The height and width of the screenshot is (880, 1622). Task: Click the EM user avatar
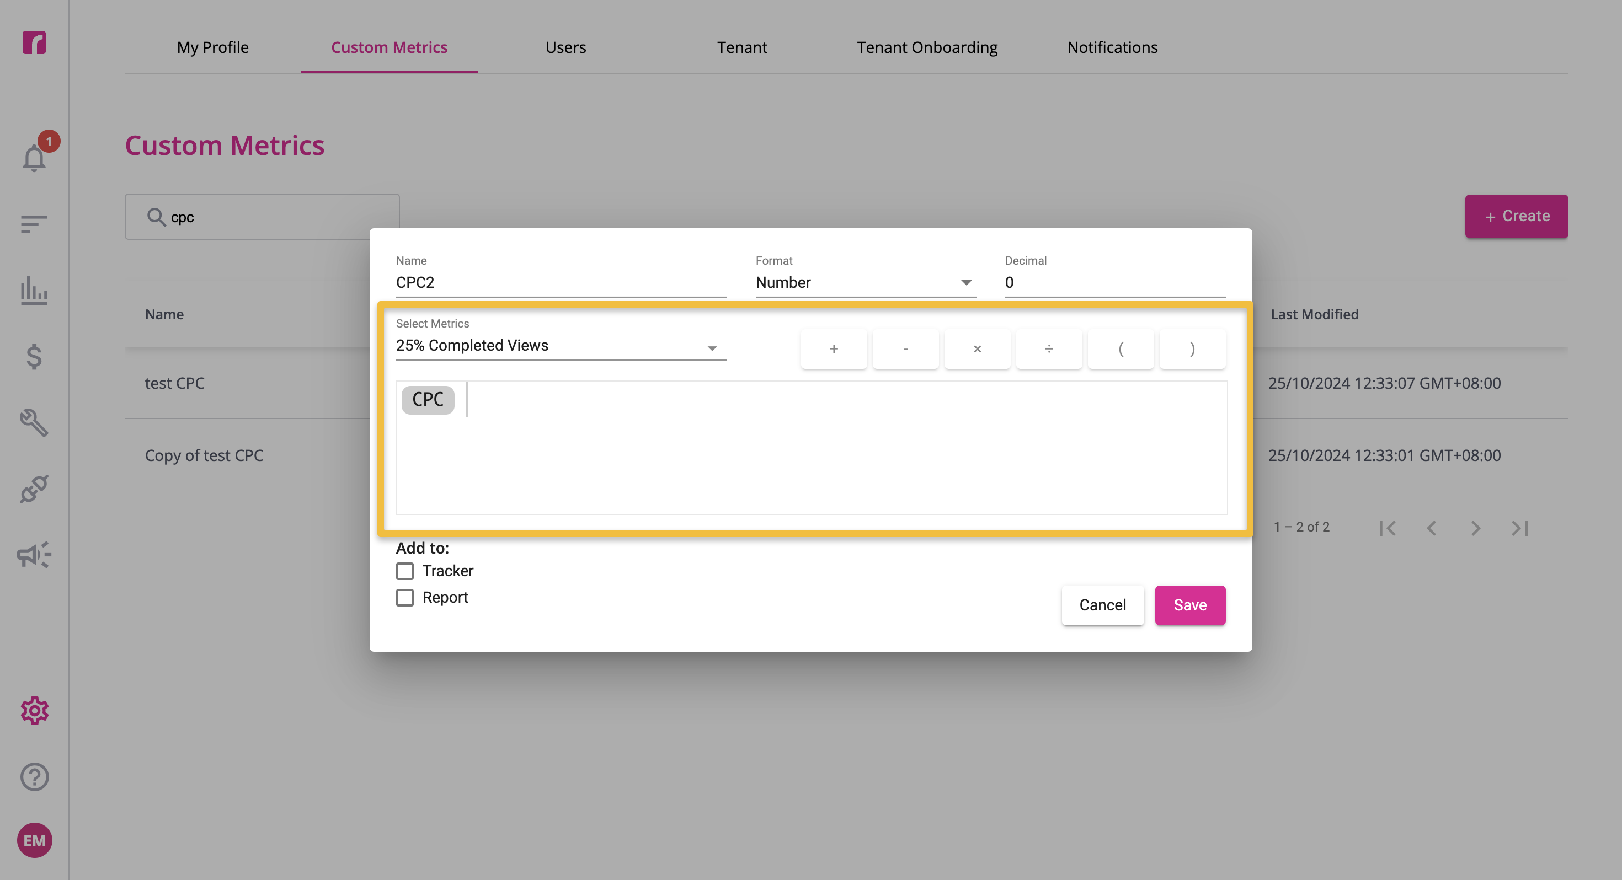click(x=35, y=840)
